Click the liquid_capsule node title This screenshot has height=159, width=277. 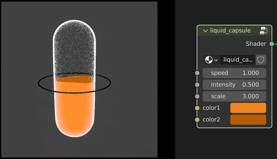[x=230, y=31]
